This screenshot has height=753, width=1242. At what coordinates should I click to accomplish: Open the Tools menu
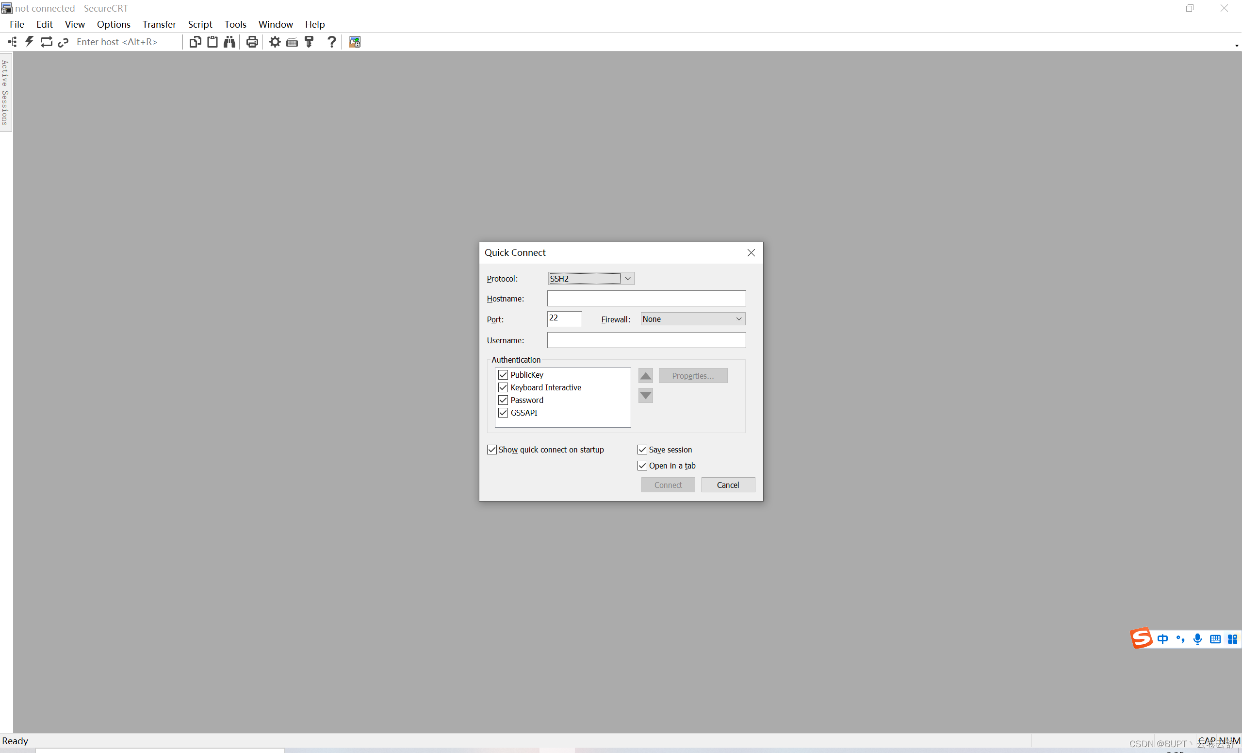pos(234,24)
